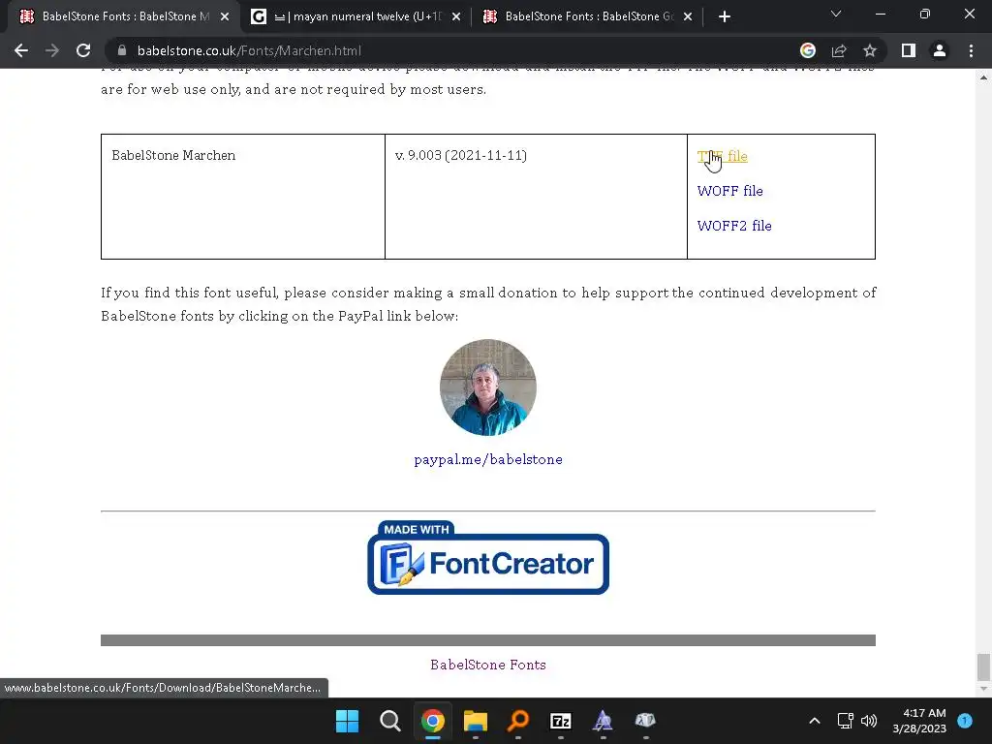Screen dimensions: 992x744
Task: Share this page via share icon
Action: tap(839, 50)
